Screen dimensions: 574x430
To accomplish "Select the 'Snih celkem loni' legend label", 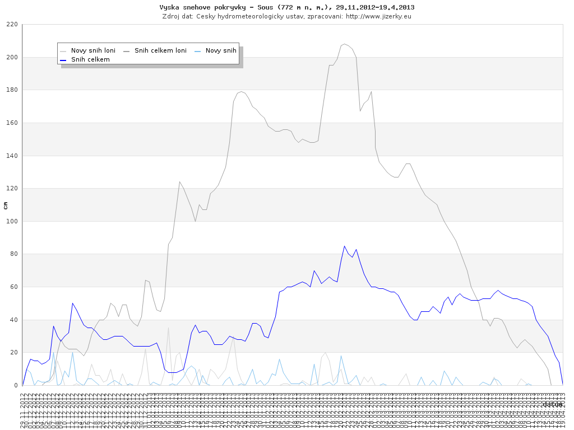I will point(160,50).
